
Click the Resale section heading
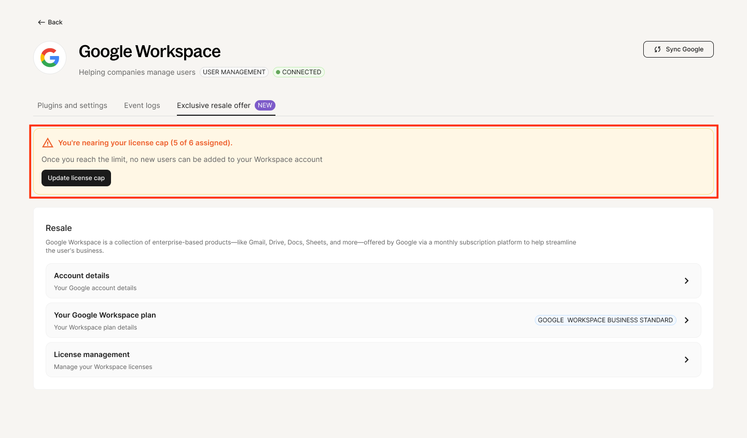(59, 228)
